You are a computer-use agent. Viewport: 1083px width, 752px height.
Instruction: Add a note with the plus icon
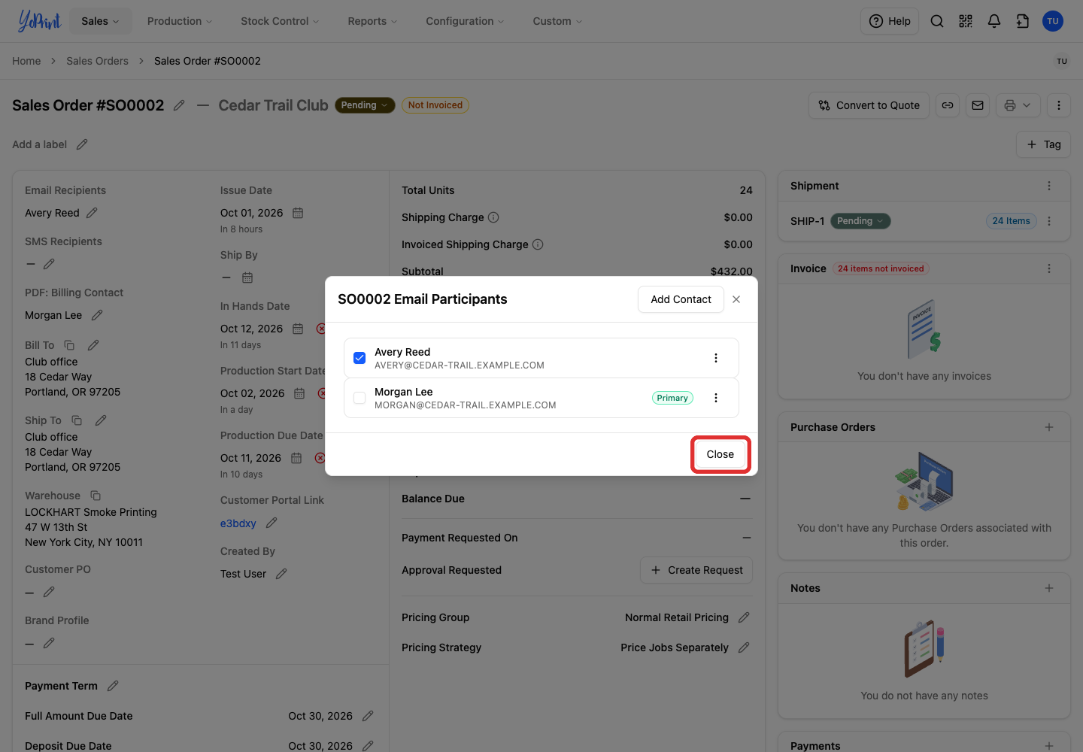[1049, 588]
